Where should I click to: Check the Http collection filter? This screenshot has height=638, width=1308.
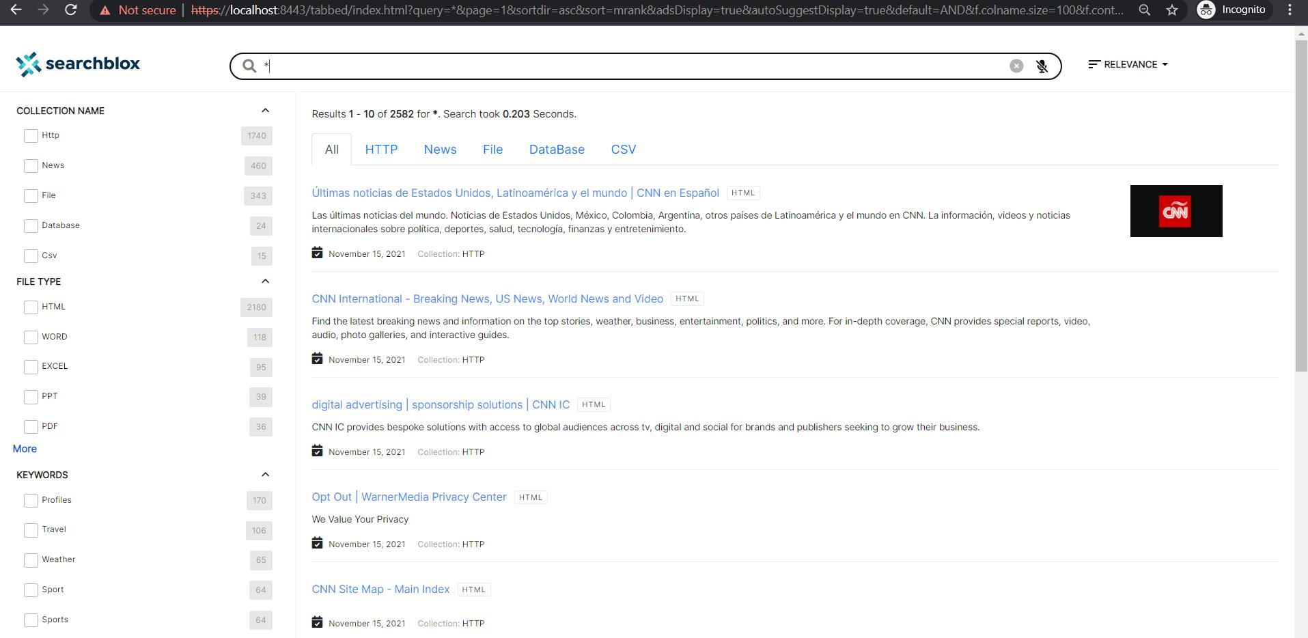31,136
